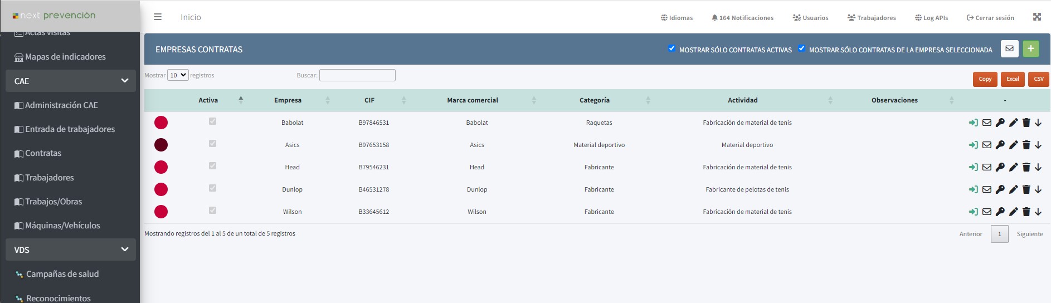Open the envelope icon in Asics row
1051x303 pixels.
point(986,145)
